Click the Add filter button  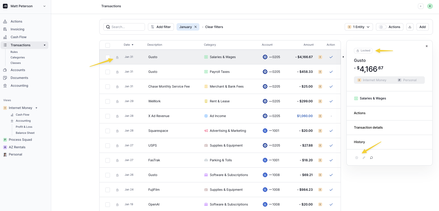pos(161,27)
